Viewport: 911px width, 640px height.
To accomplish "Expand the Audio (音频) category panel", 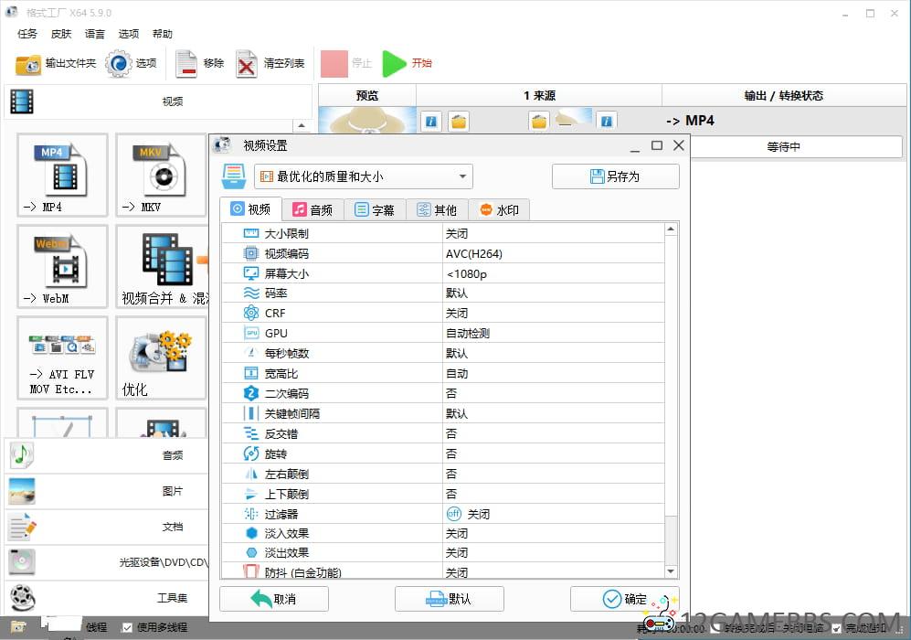I will (106, 454).
